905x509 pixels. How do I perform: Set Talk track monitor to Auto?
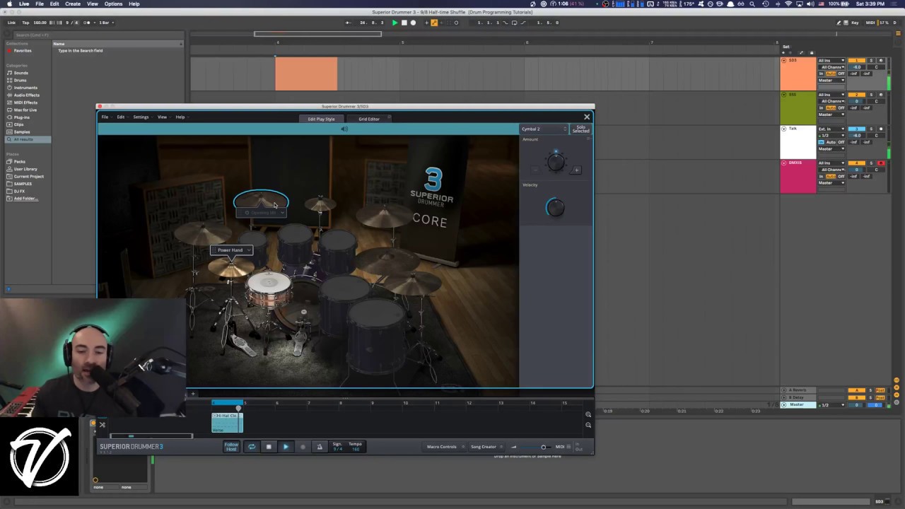(831, 142)
